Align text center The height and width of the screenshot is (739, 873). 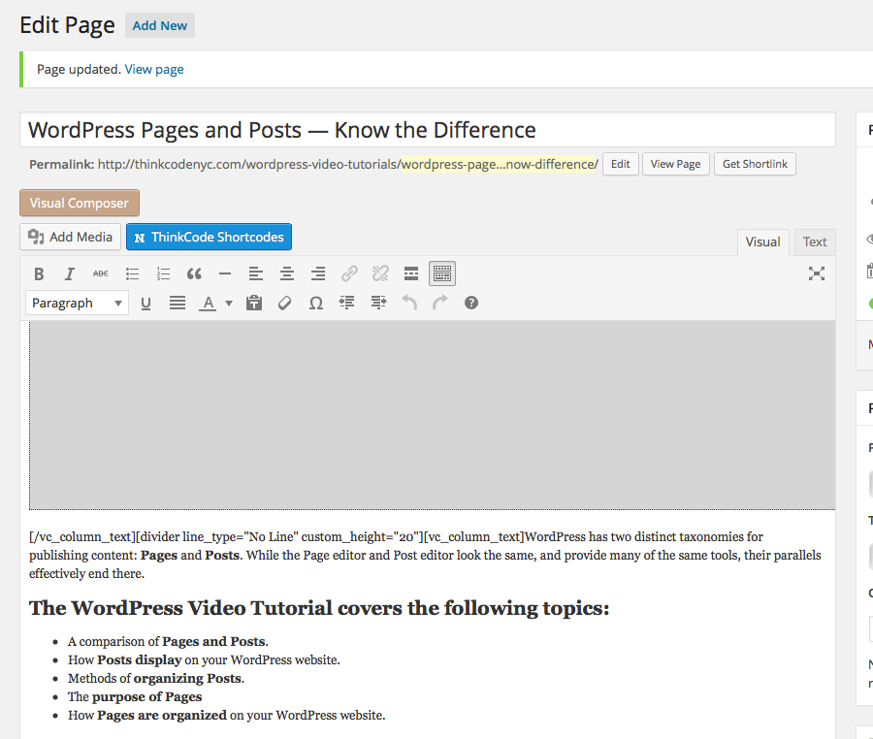(x=287, y=273)
